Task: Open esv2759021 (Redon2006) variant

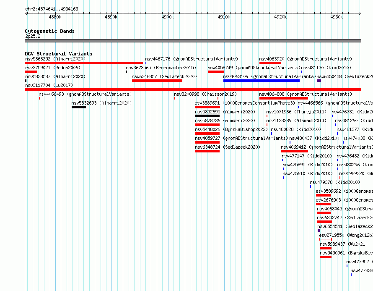Action: [x=53, y=68]
